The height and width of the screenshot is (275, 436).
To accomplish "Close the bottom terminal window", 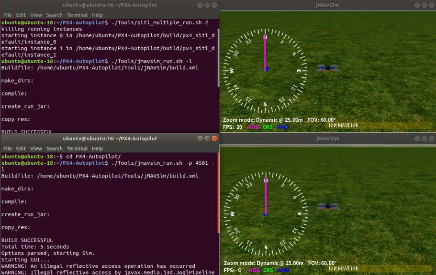I will pos(214,138).
